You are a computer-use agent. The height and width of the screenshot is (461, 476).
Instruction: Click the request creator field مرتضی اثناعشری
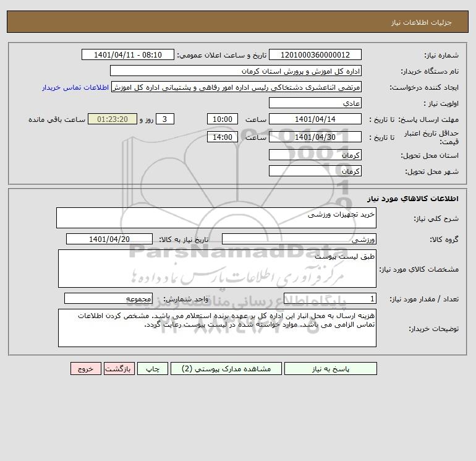pos(236,87)
